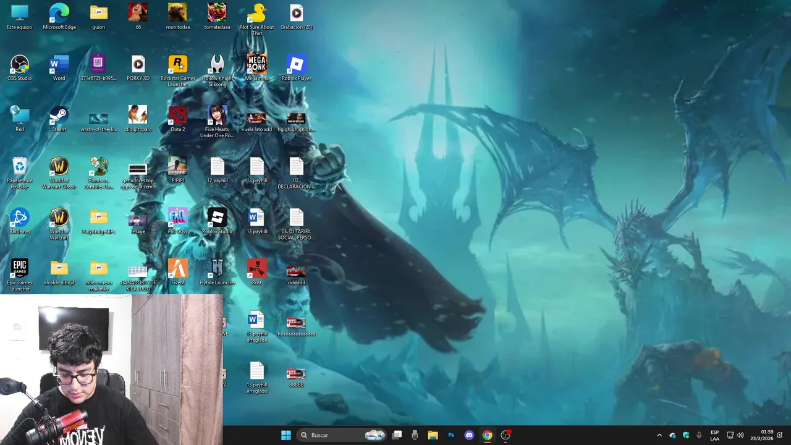Open the Windows Start menu
791x445 pixels.
click(x=286, y=435)
